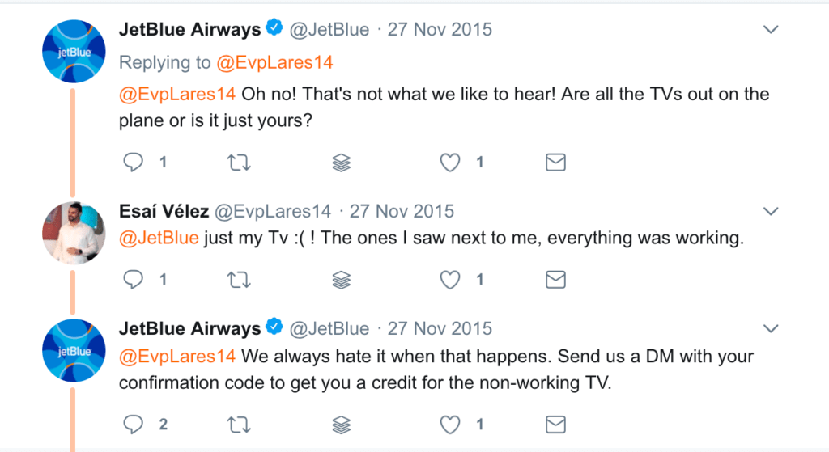Expand options chevron on JetBlue's first tweet
This screenshot has height=452, width=829.
(771, 30)
